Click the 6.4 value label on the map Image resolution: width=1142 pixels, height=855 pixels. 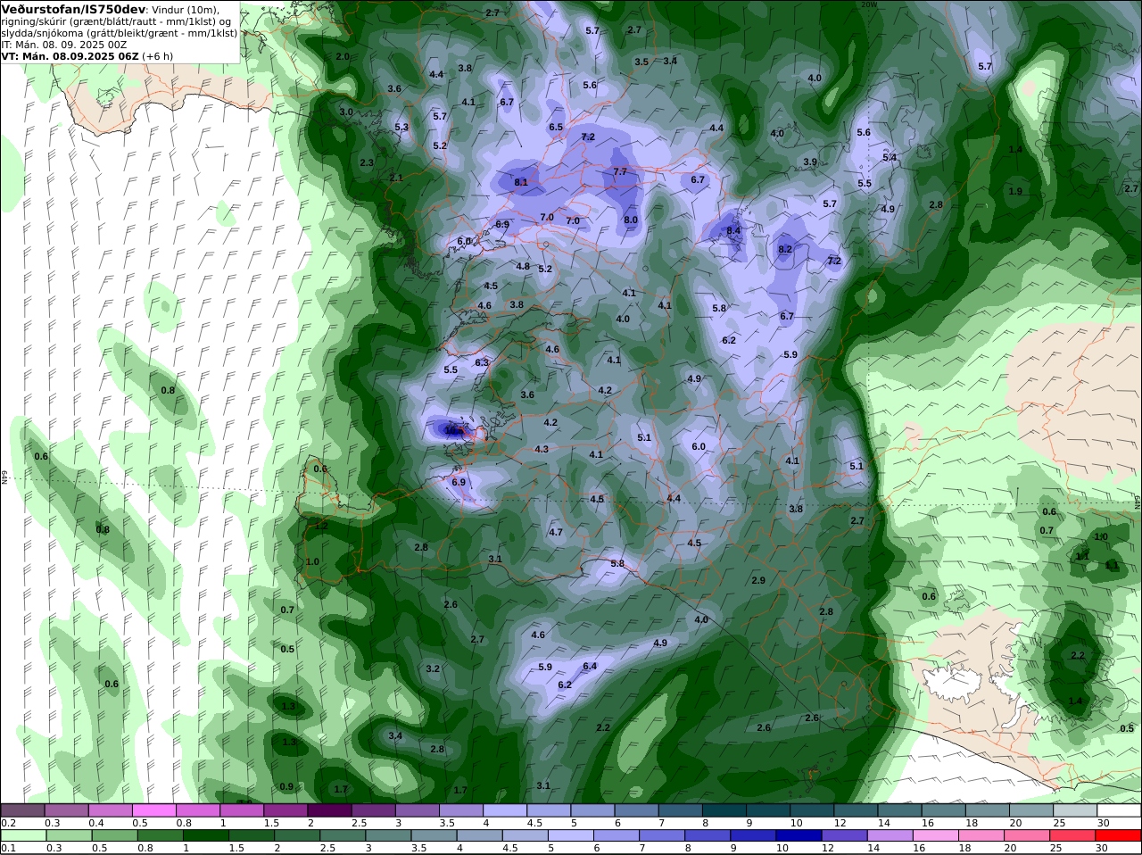click(x=590, y=666)
